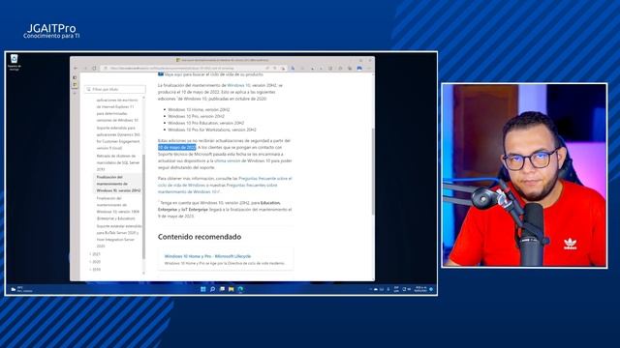
Task: Open Windows Start menu in taskbar
Action: pos(202,289)
